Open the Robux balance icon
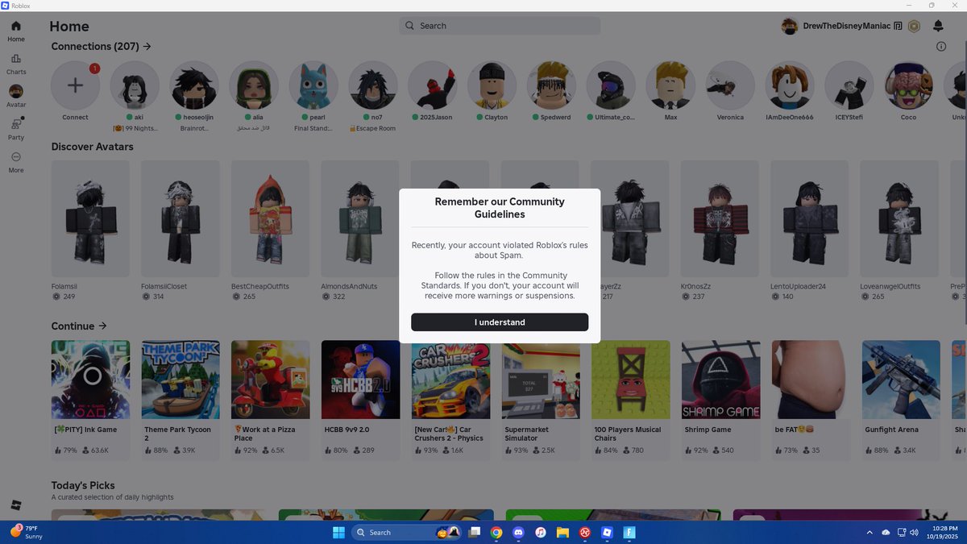This screenshot has width=967, height=544. point(914,26)
